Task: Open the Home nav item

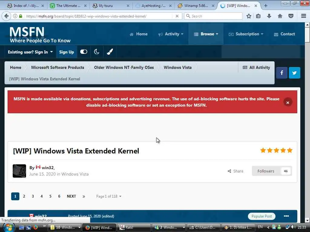Action: pos(139,34)
